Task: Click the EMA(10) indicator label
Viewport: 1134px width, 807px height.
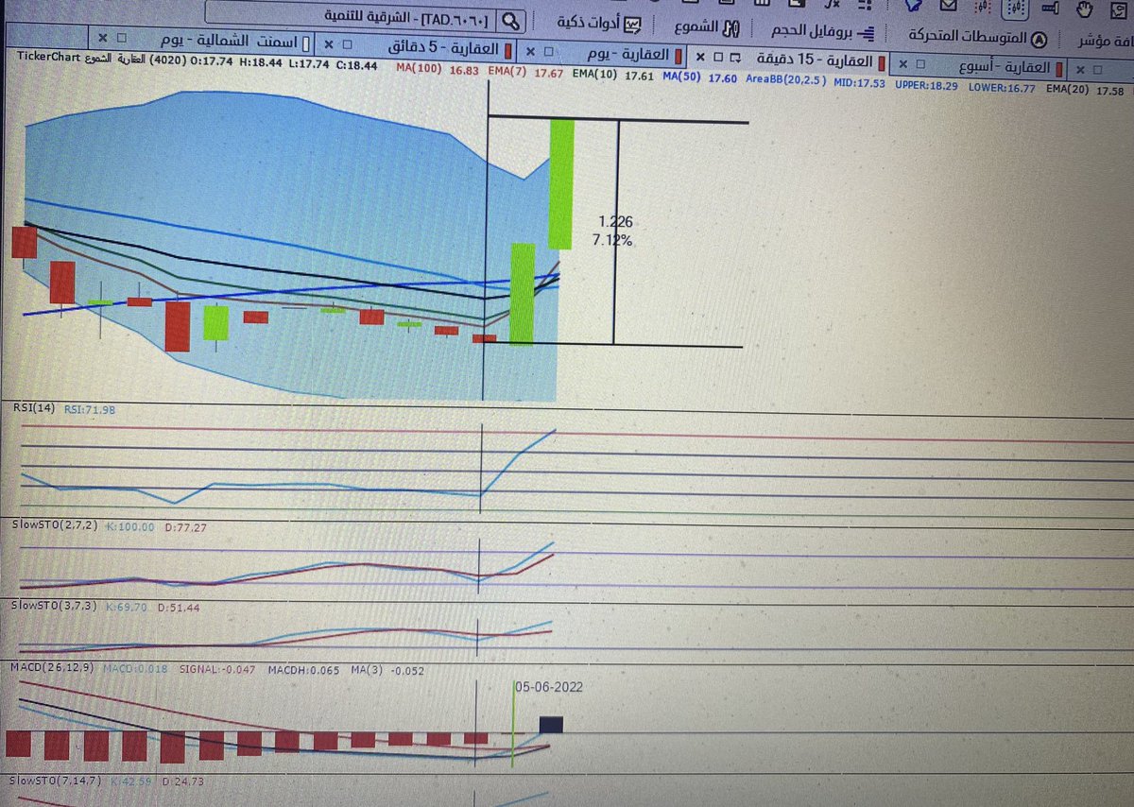Action: click(x=593, y=75)
